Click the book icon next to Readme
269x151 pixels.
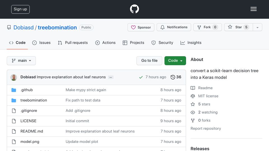193,88
